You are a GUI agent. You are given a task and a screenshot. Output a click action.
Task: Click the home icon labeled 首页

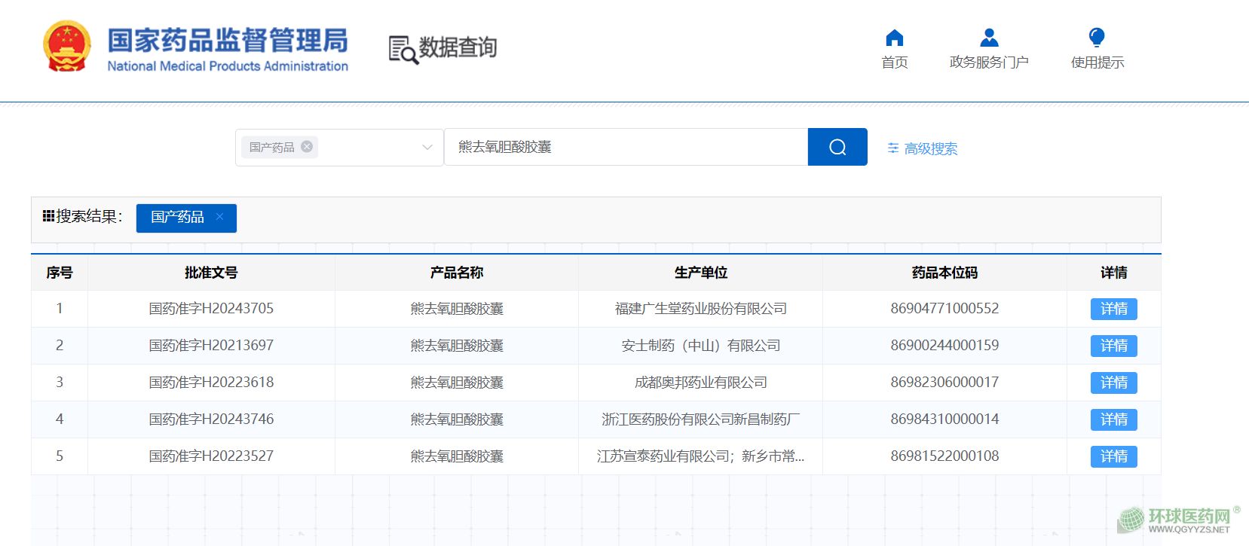(894, 38)
